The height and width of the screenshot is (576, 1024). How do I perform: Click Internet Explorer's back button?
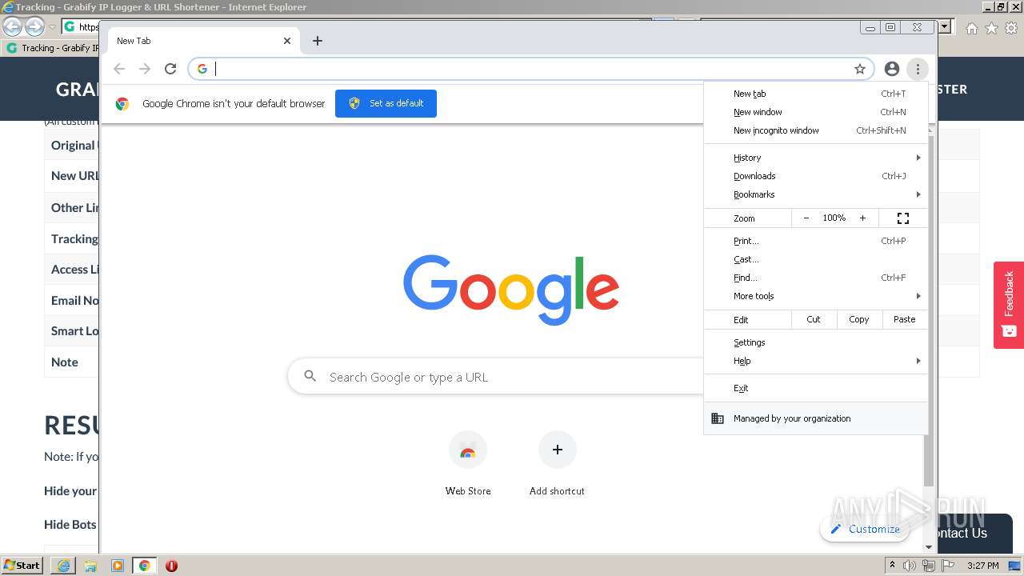click(13, 27)
